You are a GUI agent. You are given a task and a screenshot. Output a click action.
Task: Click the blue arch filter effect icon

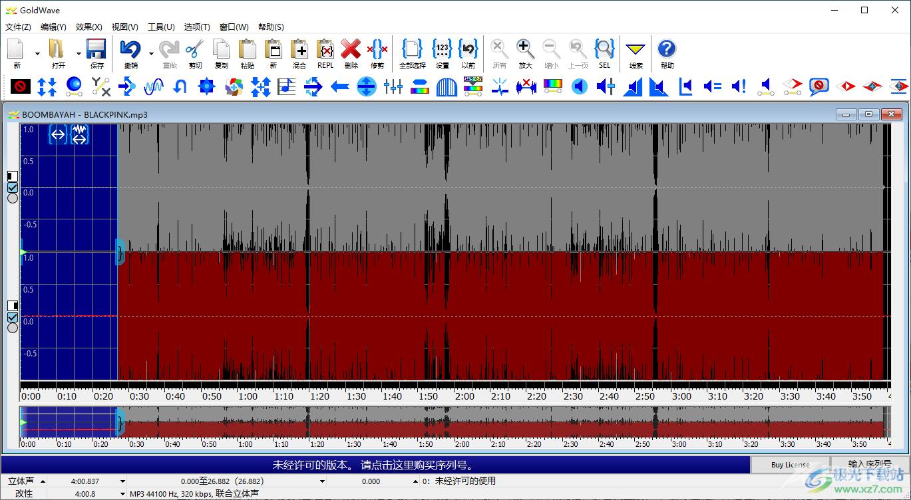447,86
